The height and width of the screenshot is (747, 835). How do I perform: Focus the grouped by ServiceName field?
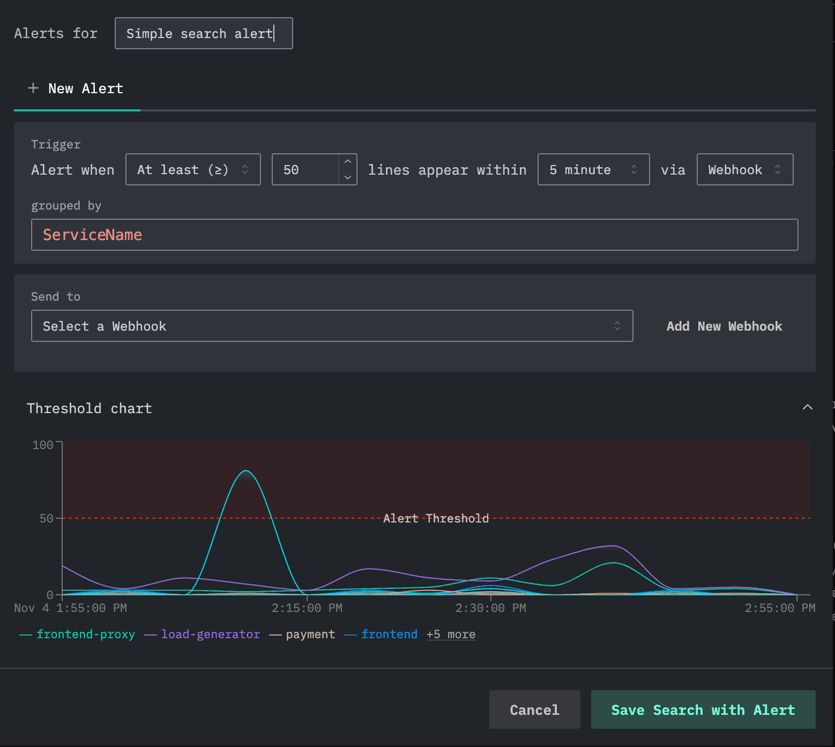pos(414,235)
